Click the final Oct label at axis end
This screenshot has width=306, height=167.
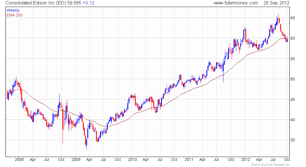point(287,159)
